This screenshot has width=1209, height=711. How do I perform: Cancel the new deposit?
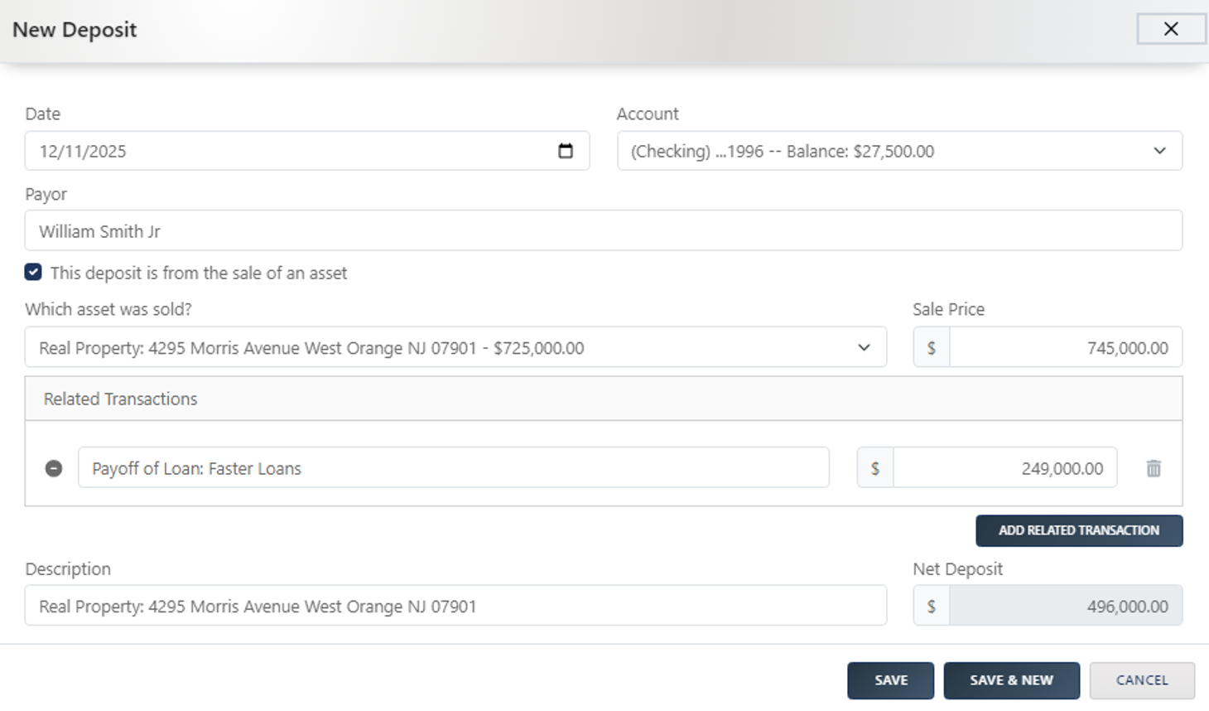point(1141,680)
